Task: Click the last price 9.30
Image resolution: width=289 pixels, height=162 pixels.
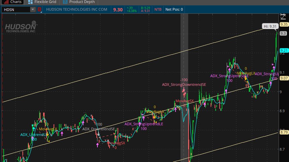Action: (118, 10)
